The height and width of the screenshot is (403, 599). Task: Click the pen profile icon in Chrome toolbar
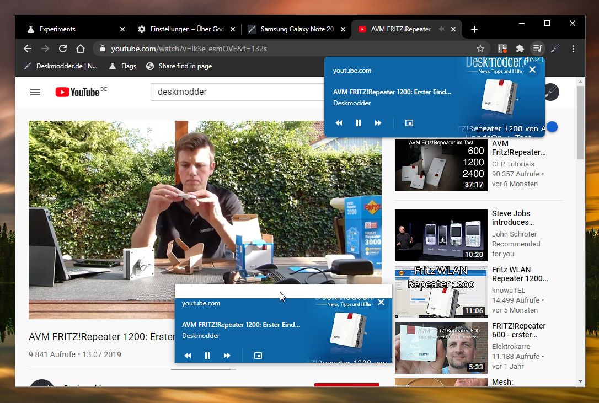(555, 49)
